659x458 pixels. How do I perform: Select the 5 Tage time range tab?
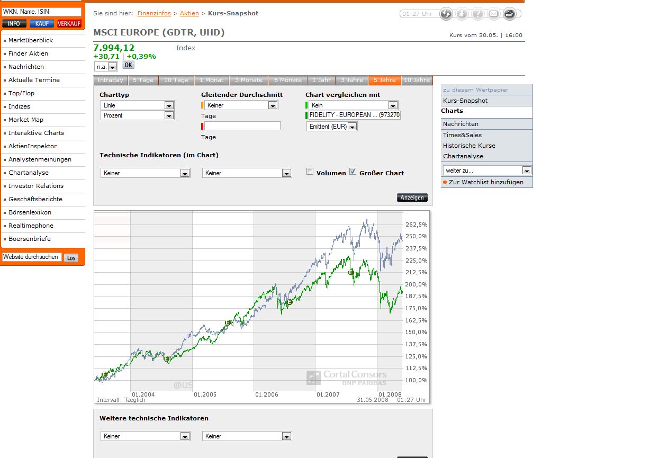pos(143,80)
